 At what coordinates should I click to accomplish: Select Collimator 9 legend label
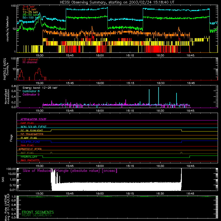(31, 94)
